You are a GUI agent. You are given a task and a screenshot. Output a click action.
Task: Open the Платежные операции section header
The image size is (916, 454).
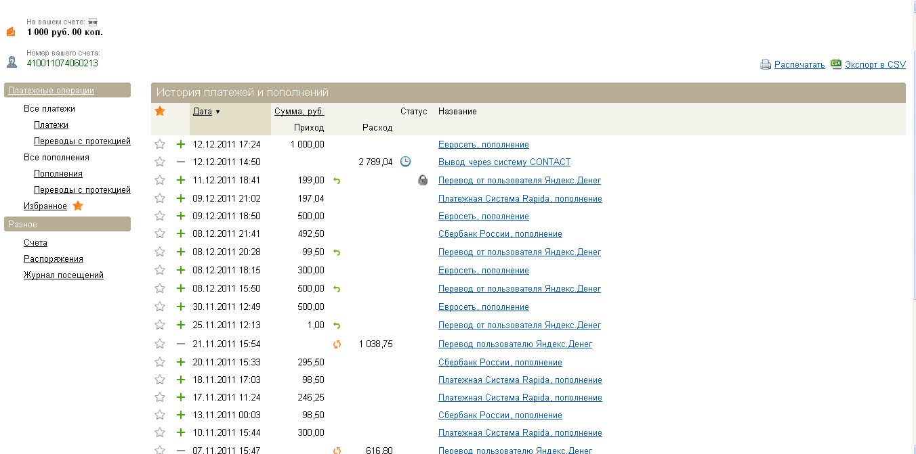(51, 91)
